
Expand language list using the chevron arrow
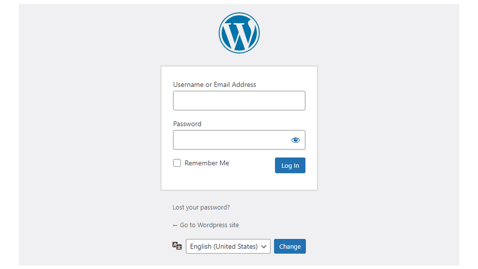[x=264, y=247]
